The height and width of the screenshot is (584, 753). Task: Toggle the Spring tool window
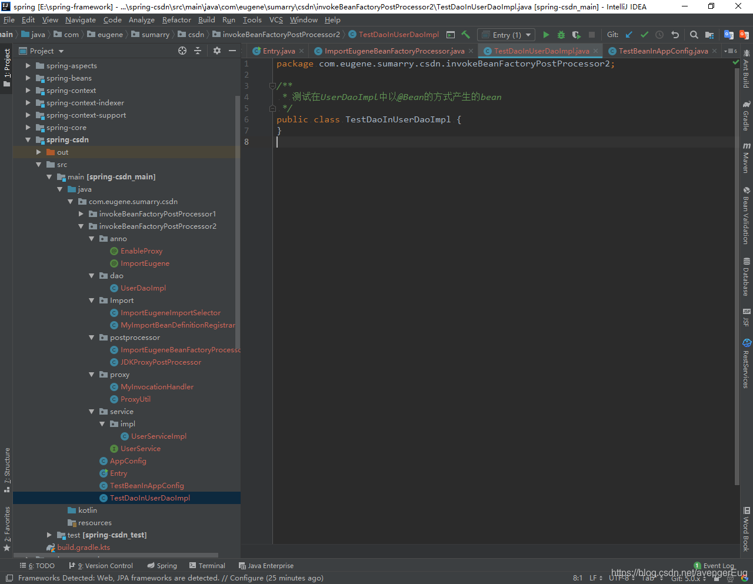click(x=162, y=566)
